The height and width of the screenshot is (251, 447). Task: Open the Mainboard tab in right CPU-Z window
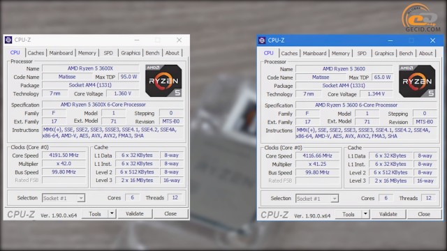pos(314,54)
